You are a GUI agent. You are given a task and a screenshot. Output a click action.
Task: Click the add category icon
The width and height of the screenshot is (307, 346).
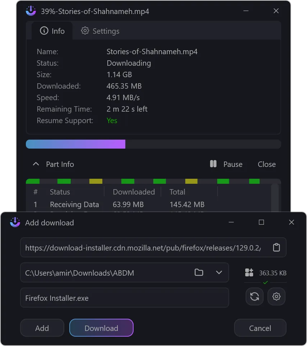click(249, 272)
